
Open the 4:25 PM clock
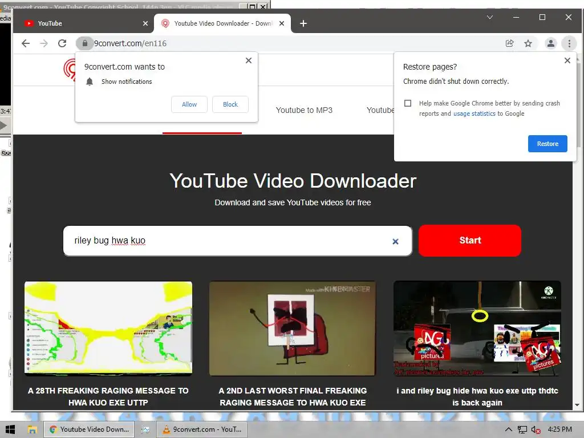[x=560, y=429]
